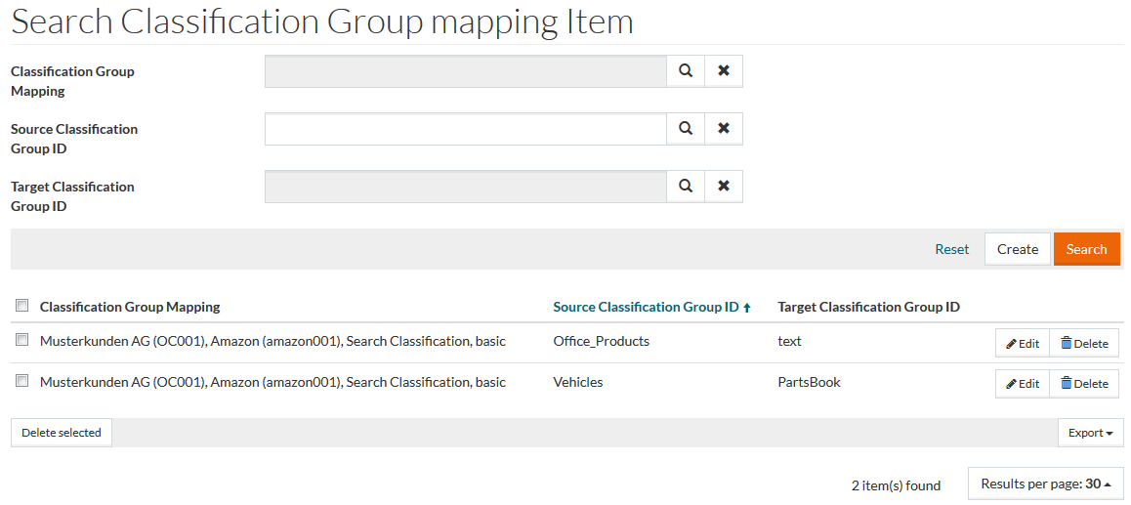Focus the Source Classification Group ID input
This screenshot has height=505, width=1131.
(x=465, y=129)
